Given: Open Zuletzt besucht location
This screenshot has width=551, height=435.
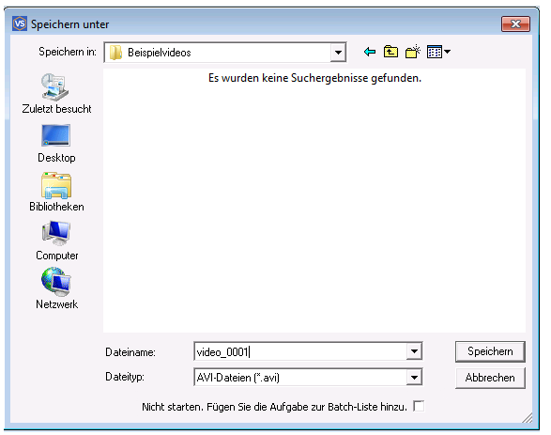Looking at the screenshot, I should click(56, 94).
